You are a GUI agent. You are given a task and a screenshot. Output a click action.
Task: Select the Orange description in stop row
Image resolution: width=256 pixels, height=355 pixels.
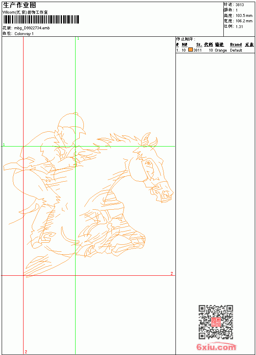(220, 50)
